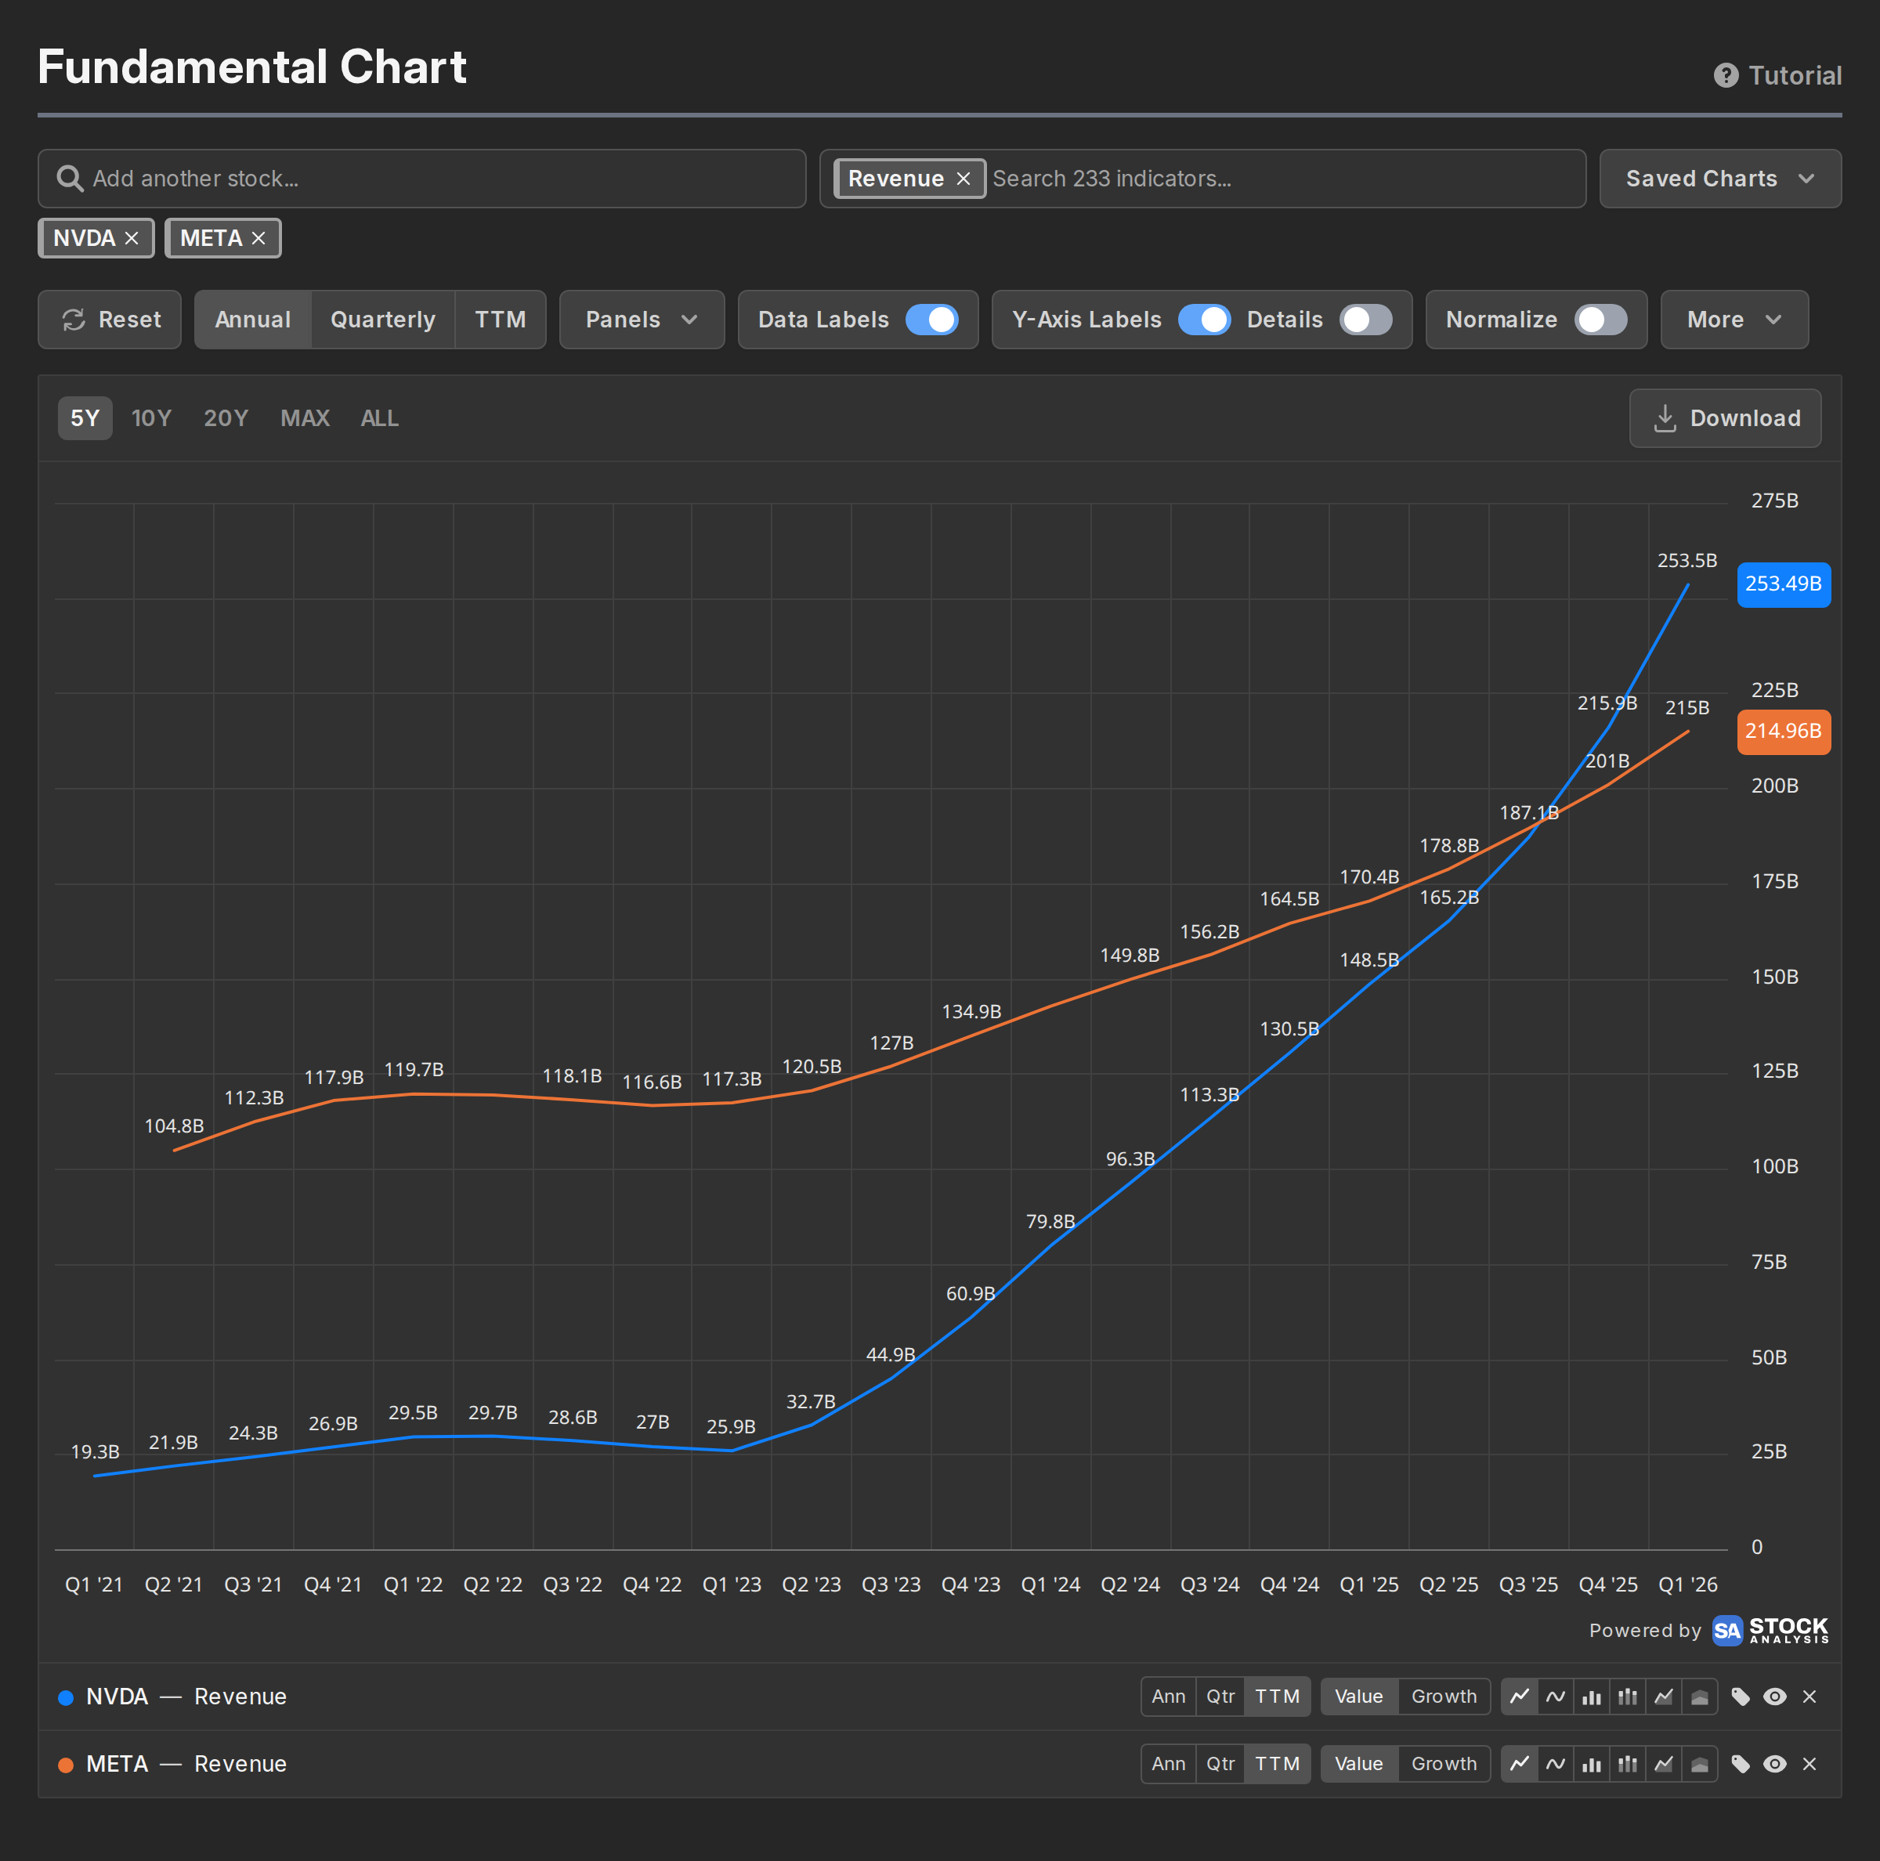
Task: Switch to Quarterly period tab
Action: tap(382, 320)
